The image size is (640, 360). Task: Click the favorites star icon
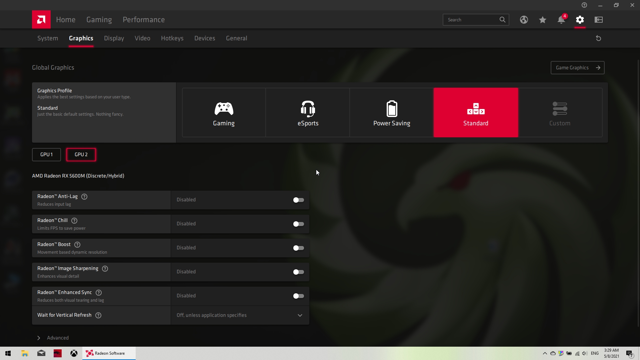(x=542, y=20)
